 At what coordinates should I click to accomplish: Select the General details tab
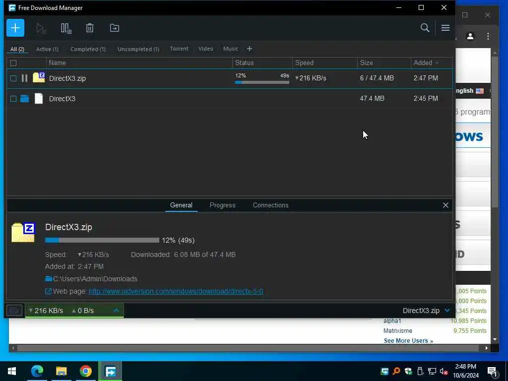181,205
